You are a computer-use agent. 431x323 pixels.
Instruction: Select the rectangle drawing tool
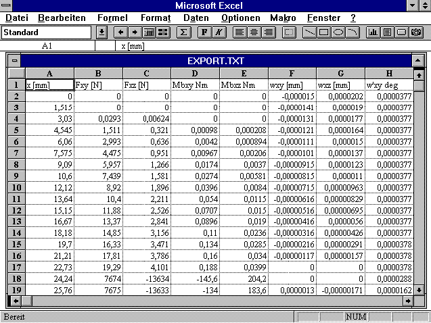(x=324, y=32)
